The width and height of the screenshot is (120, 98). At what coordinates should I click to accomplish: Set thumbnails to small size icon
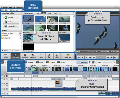pos(61,13)
